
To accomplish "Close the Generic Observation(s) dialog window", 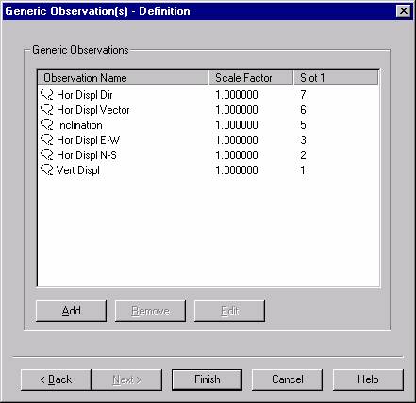I will [404, 11].
